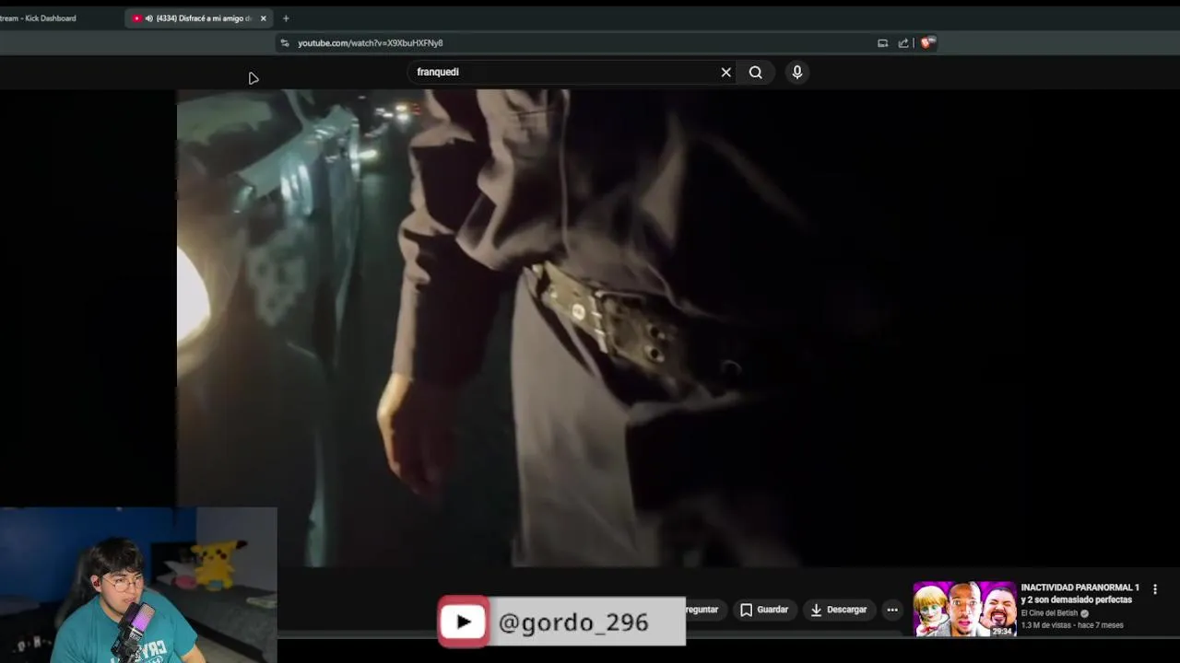Visit the El Cine del Betish channel
This screenshot has width=1180, height=663.
(x=1049, y=613)
